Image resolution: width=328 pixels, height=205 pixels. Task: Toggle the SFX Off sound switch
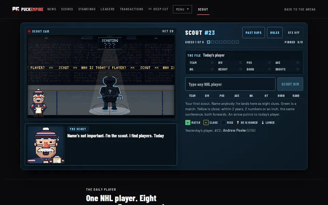point(294,33)
